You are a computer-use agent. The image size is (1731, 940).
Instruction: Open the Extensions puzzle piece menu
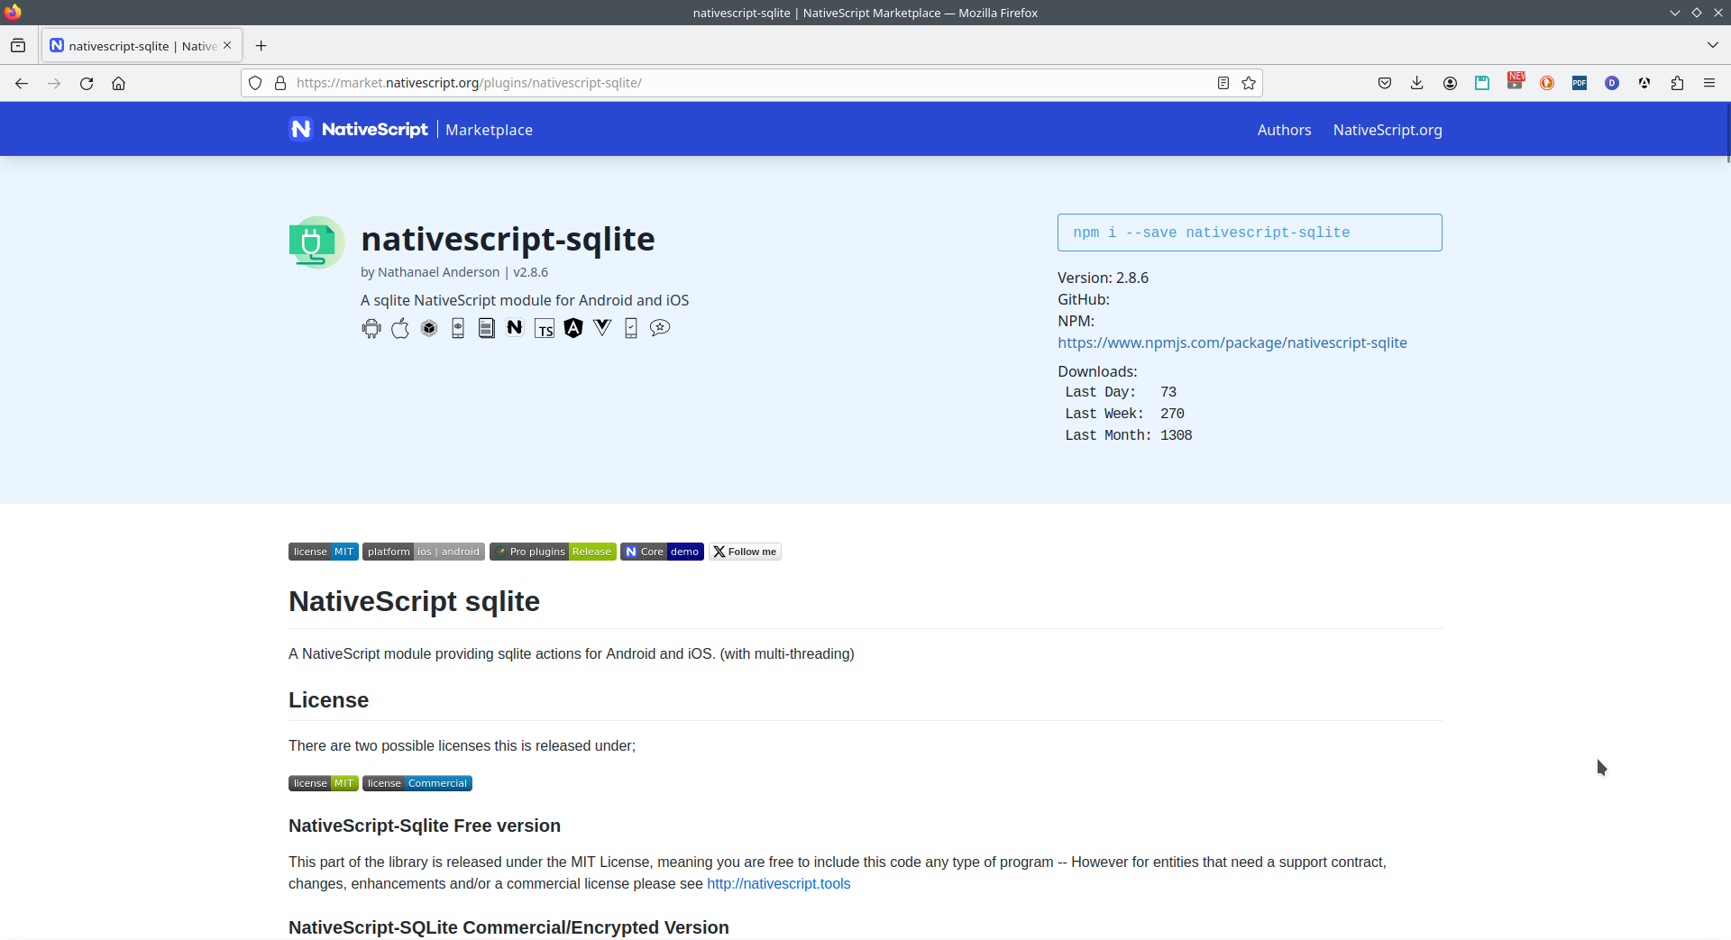[x=1677, y=83]
